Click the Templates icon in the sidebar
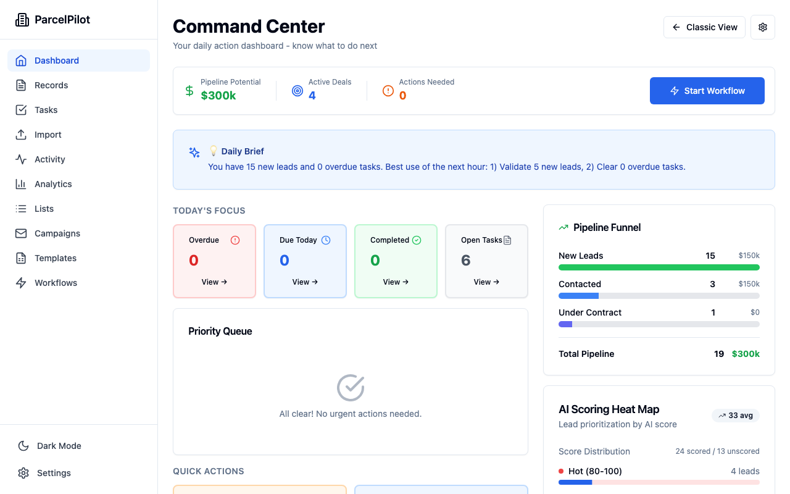 22,258
